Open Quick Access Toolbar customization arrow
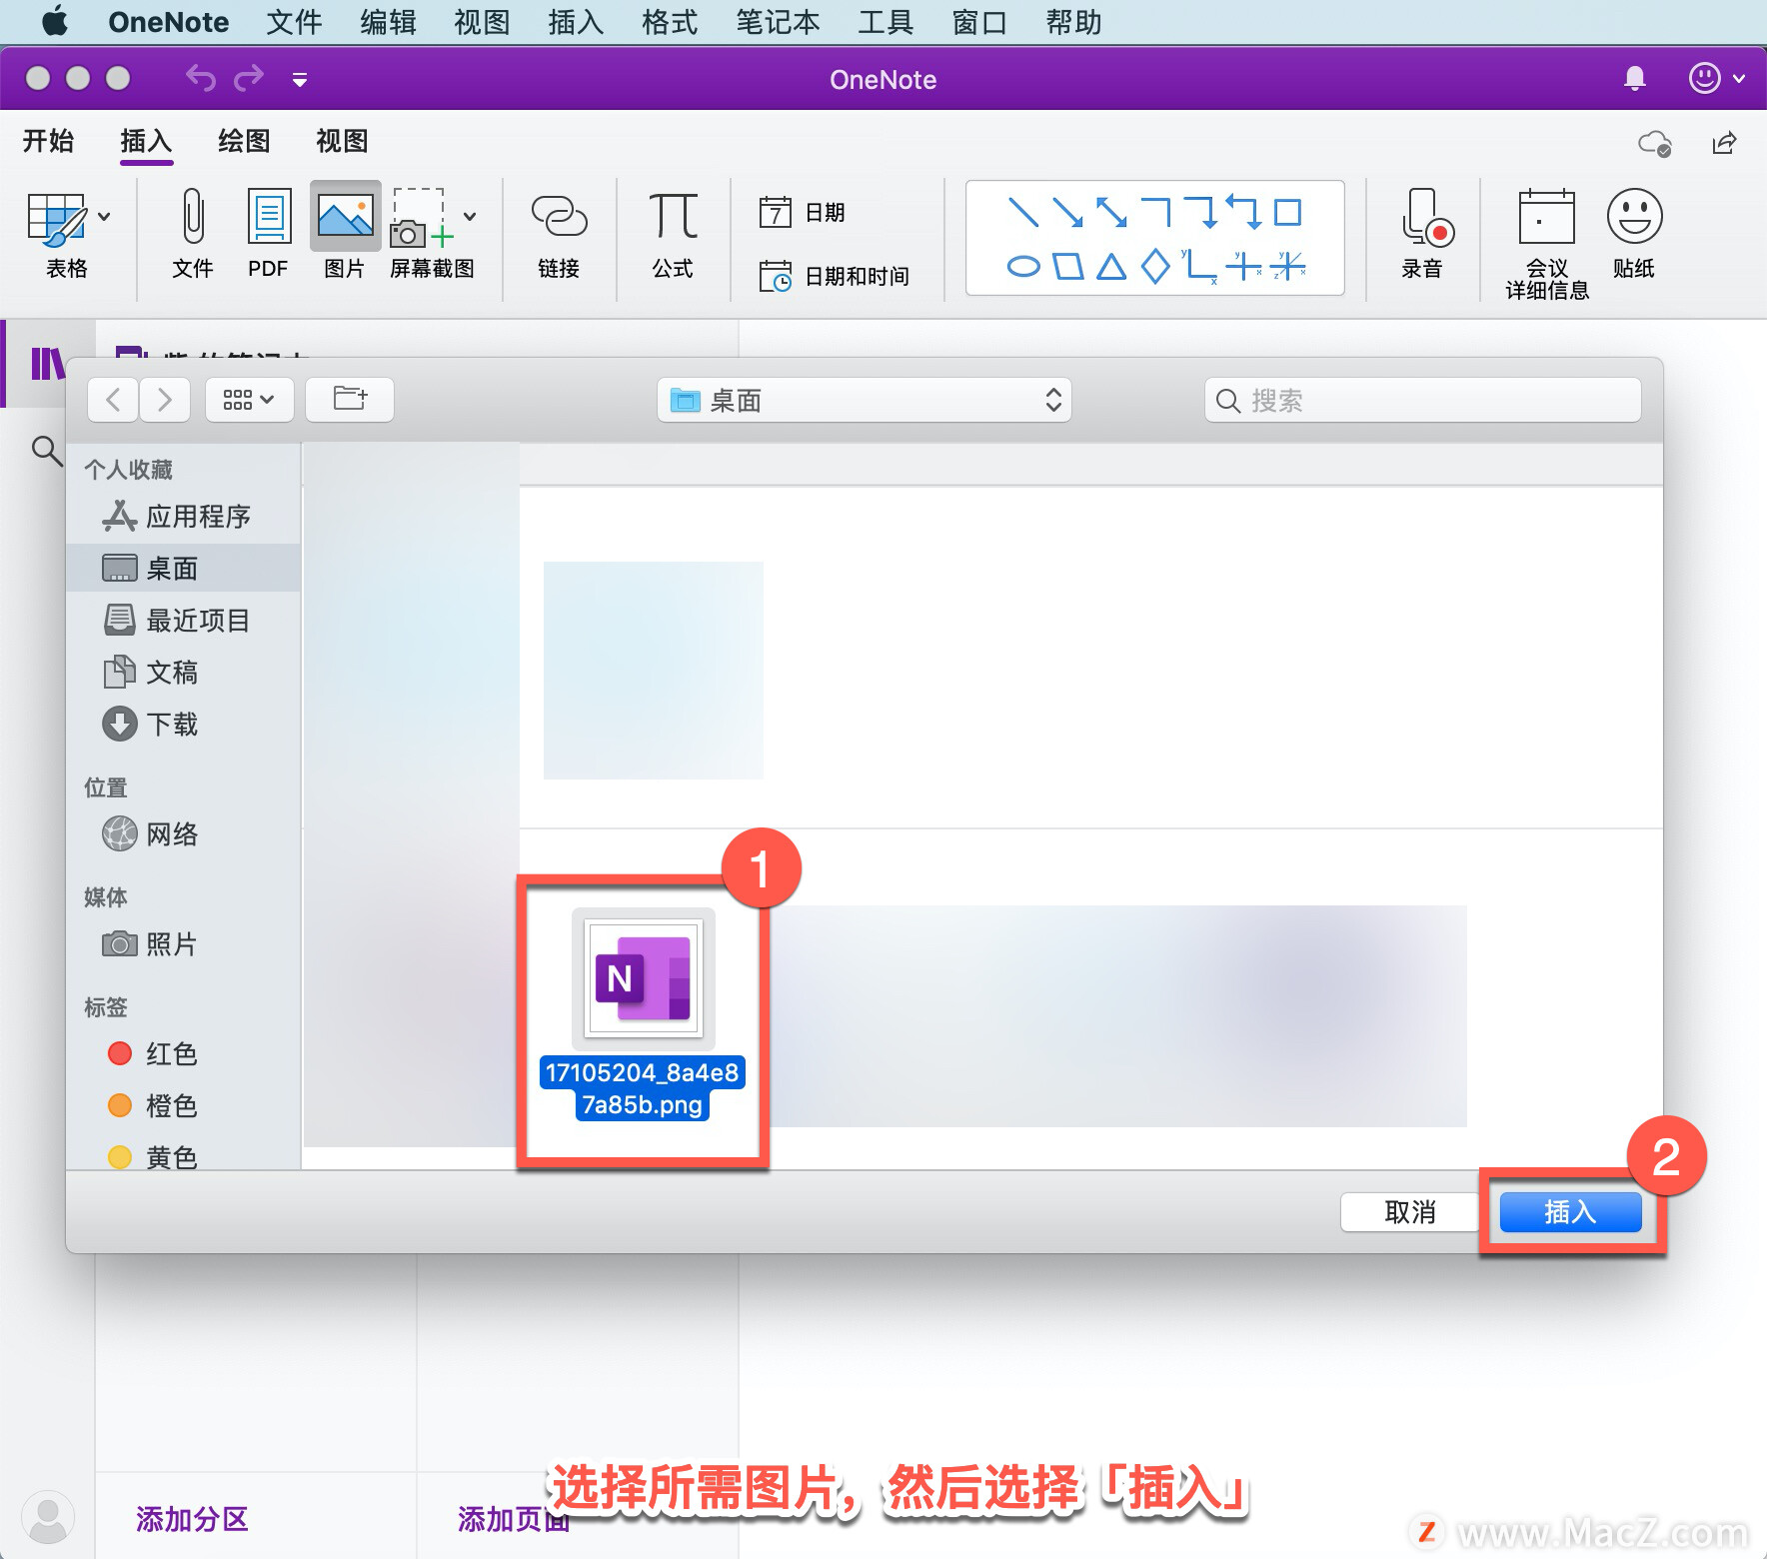Image resolution: width=1767 pixels, height=1559 pixels. click(x=299, y=79)
